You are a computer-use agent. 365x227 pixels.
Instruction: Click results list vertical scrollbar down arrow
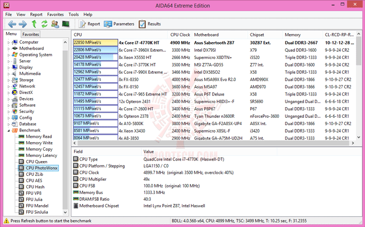[x=359, y=138]
